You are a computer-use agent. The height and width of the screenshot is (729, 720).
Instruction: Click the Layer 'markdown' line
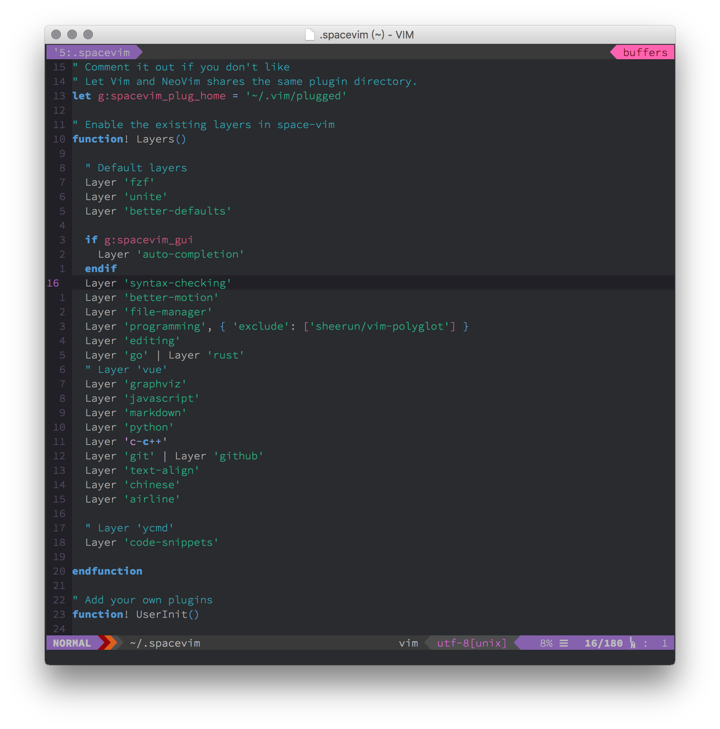click(x=136, y=413)
